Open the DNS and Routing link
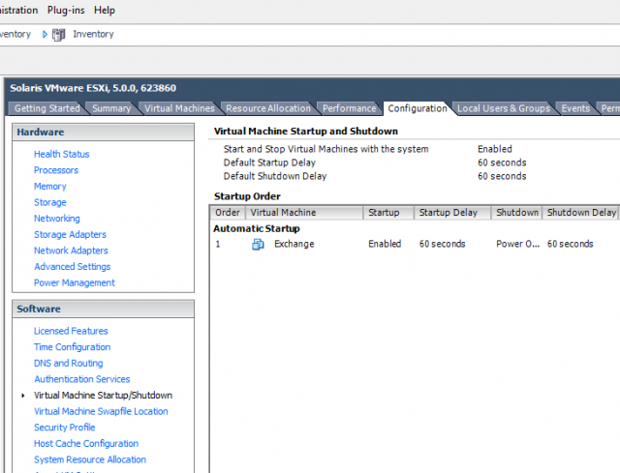620x473 pixels. [x=69, y=364]
